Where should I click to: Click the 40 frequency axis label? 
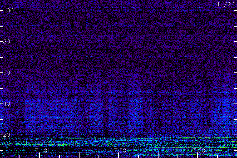click(x=7, y=104)
